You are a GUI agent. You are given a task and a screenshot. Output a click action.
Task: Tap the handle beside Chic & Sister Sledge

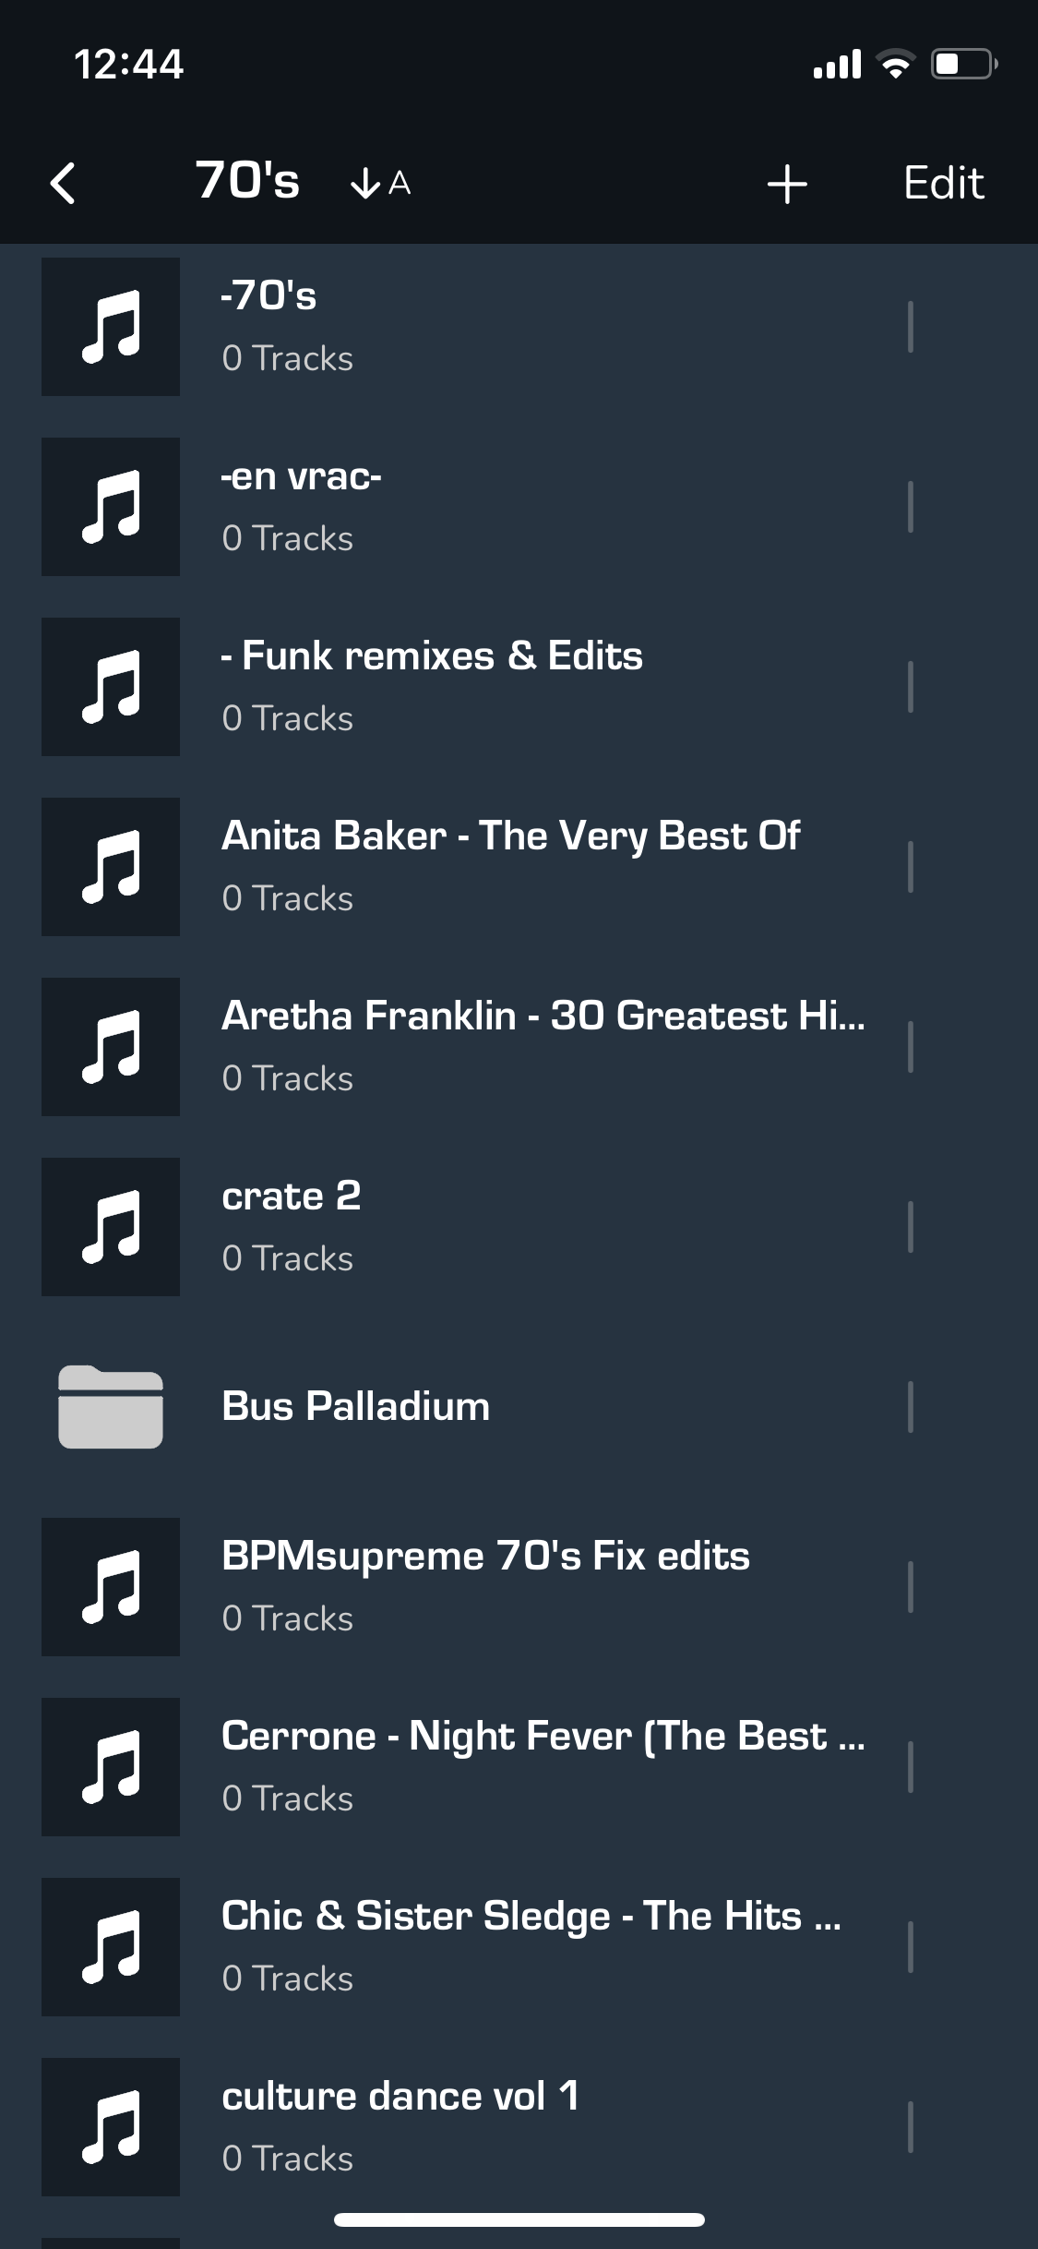(x=910, y=1947)
